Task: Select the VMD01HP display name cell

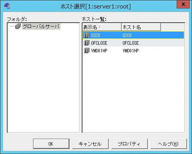Action: tap(99, 51)
